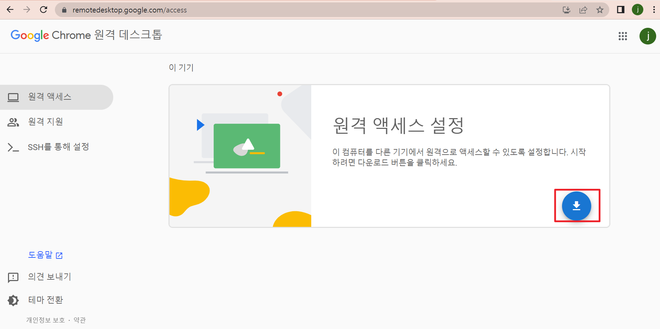The image size is (660, 329).
Task: Click the share page icon
Action: pos(583,10)
